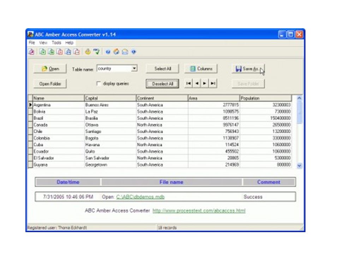Screen dimensions: 339x254
Task: Open the Table name dropdown
Action: 134,68
